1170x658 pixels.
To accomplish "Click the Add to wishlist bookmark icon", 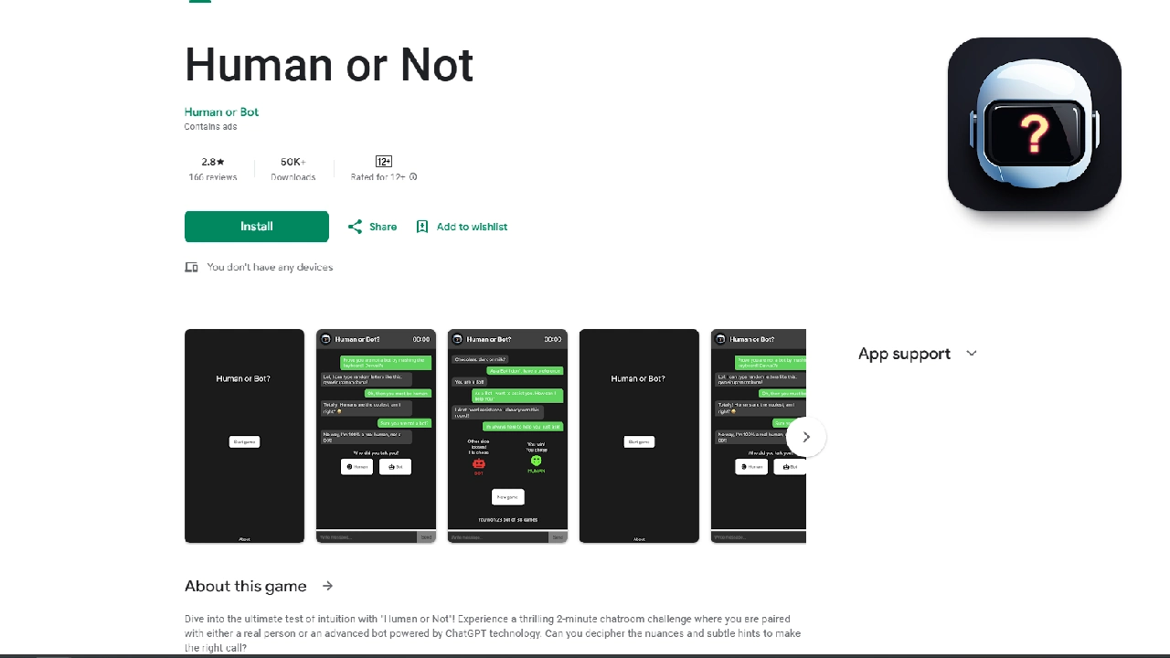I will (x=421, y=226).
